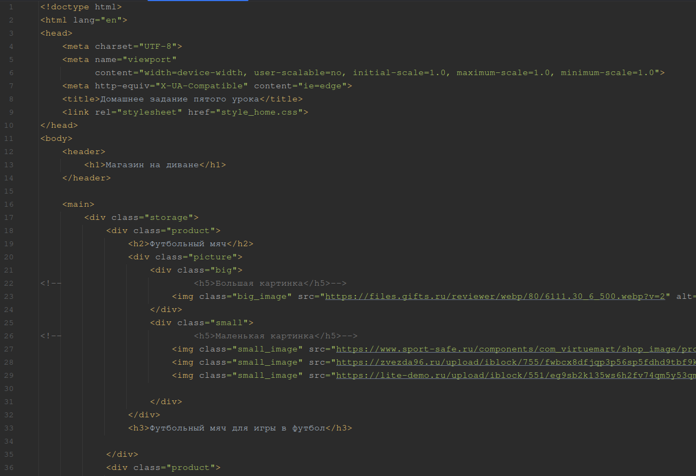Follow the sport-safe.ru image link
Screen dimensions: 696x476
click(516, 349)
